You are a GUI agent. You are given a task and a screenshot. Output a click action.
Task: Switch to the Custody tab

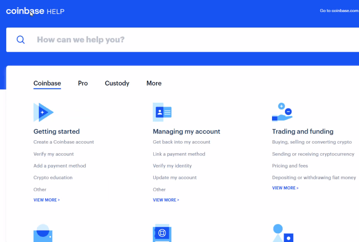(x=117, y=83)
